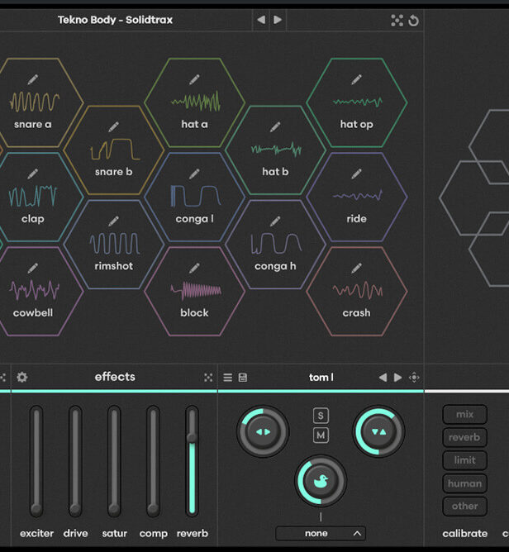The width and height of the screenshot is (509, 552).
Task: Click pencil icon on block pad
Action: tap(194, 269)
